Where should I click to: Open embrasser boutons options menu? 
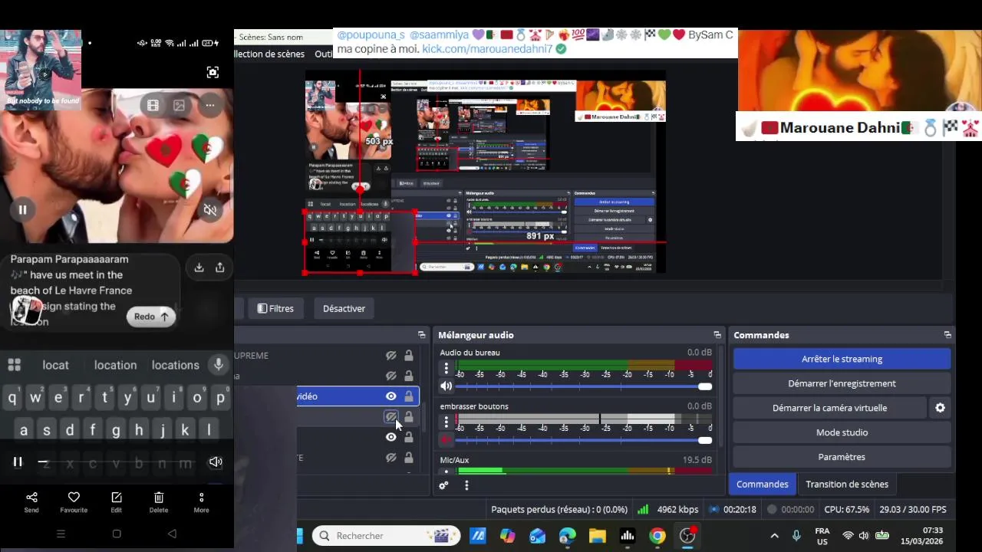(446, 422)
